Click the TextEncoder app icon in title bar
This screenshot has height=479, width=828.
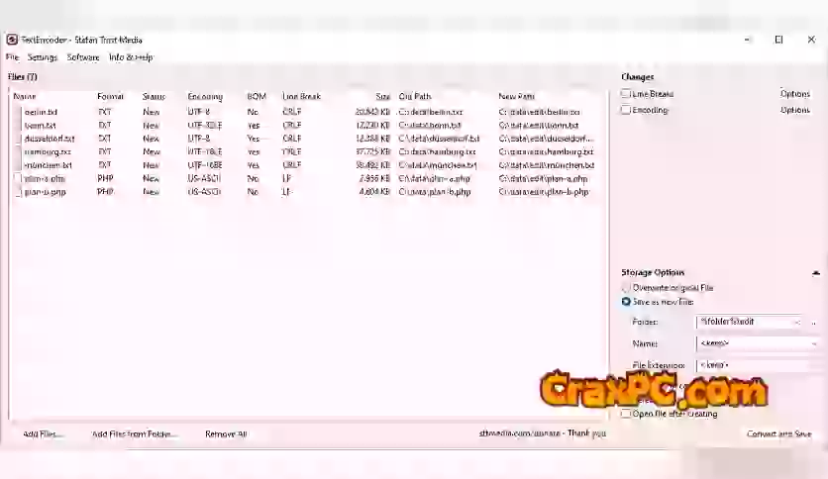pyautogui.click(x=12, y=40)
